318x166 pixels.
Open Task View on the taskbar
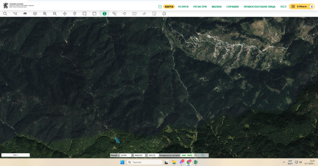coord(166,162)
